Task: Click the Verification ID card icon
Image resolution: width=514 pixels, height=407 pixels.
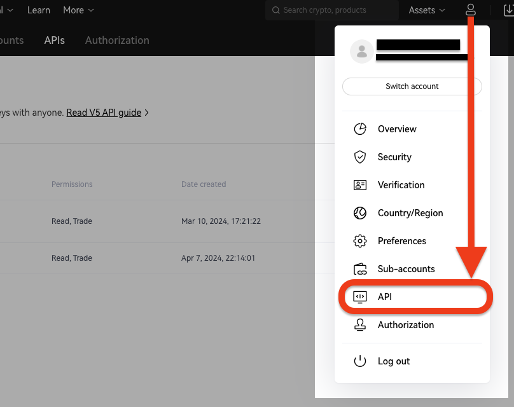Action: tap(360, 185)
